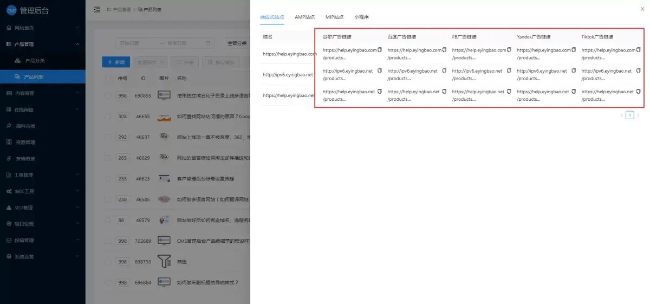Click the CMS logo icon
The image size is (650, 304).
tap(11, 9)
